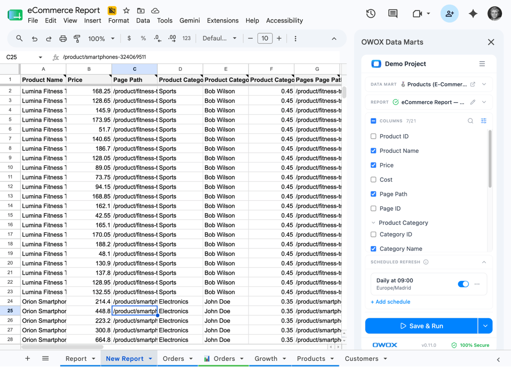The height and width of the screenshot is (367, 511).
Task: Uncheck the Product Name checkbox
Action: click(x=373, y=151)
